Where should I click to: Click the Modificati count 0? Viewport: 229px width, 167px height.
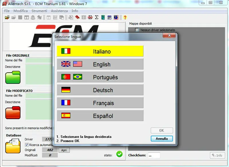(50, 155)
